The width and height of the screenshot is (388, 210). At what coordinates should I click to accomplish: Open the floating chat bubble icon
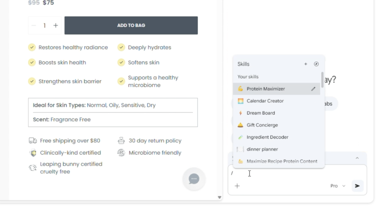pos(194,179)
